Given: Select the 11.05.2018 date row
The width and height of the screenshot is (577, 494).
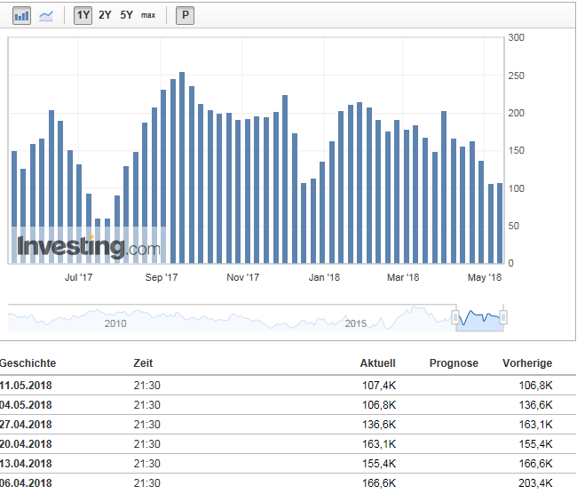Looking at the screenshot, I should pos(288,386).
